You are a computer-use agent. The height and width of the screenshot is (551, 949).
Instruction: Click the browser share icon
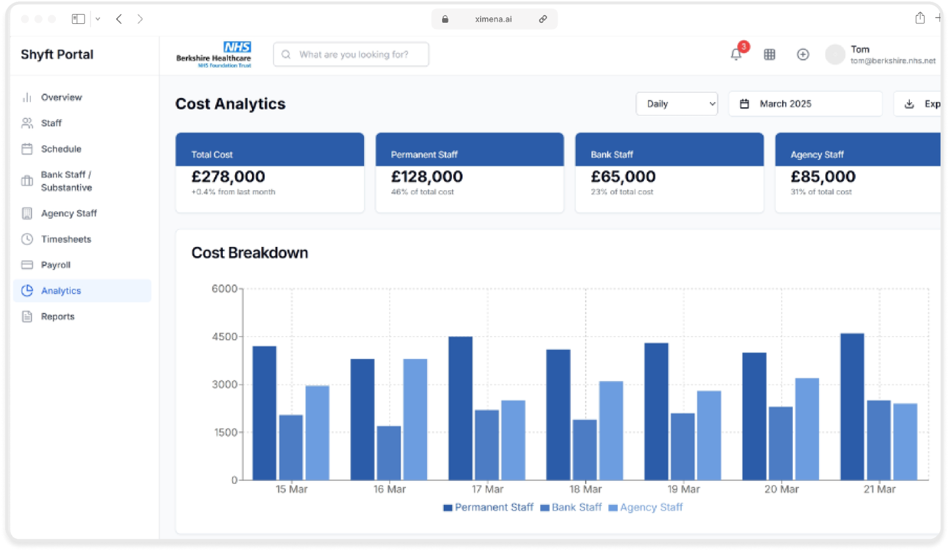click(x=920, y=18)
